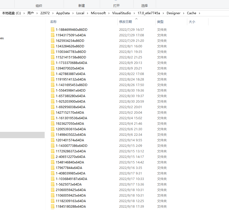Click folder icon of 1427152170x64DA

pos(53,112)
